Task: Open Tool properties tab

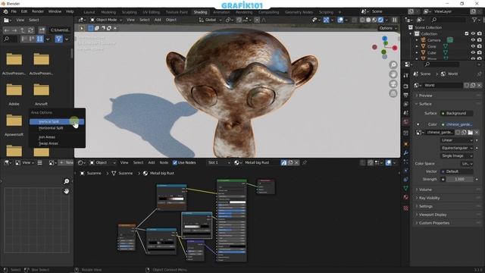Action: (406, 75)
